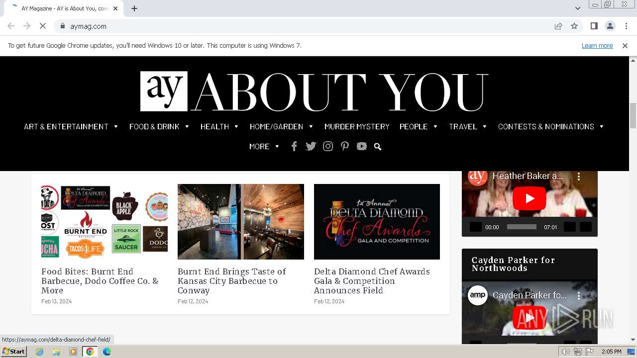This screenshot has width=637, height=358.
Task: Share this page icon in address bar
Action: tap(558, 26)
